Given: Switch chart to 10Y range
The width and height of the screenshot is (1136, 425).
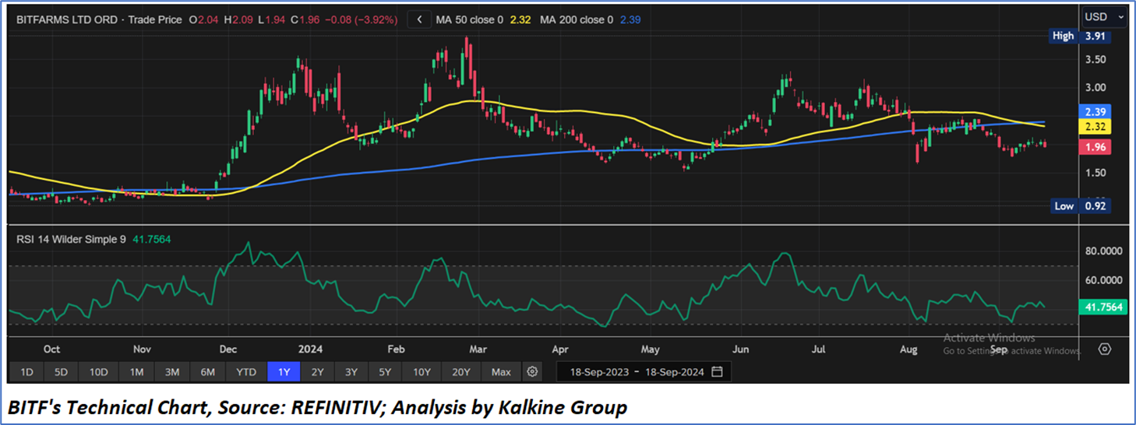Looking at the screenshot, I should point(422,372).
